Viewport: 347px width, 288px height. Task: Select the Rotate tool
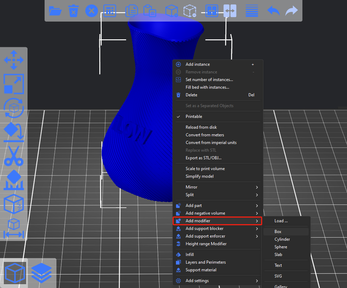14,107
